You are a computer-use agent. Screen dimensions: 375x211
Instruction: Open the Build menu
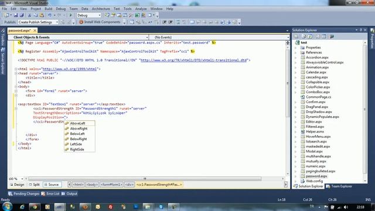click(48, 9)
